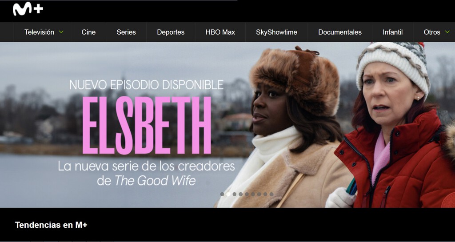
Task: Jump to the third carousel slide dot
Action: point(235,194)
